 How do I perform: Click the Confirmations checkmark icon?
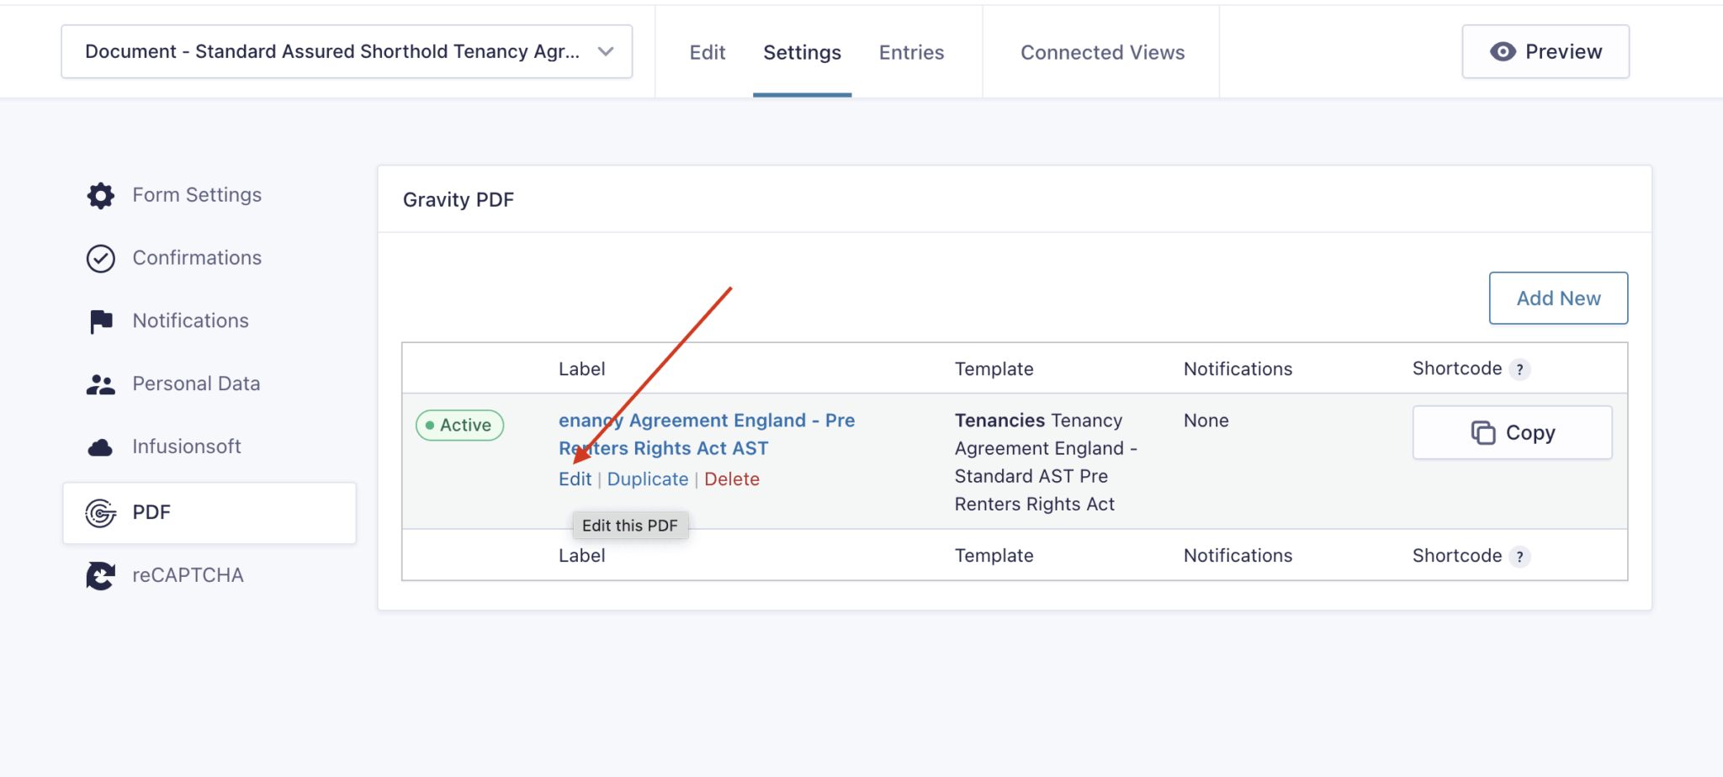tap(101, 258)
